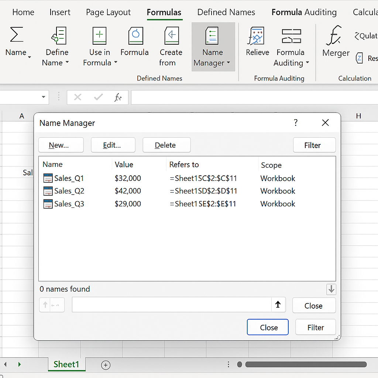Click the Qulat ribbon item
This screenshot has height=378, width=378.
[366, 36]
